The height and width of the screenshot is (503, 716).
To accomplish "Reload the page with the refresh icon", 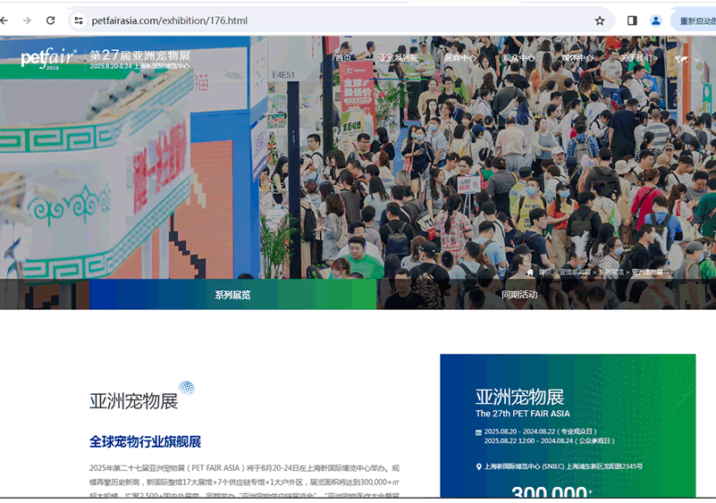I will (51, 21).
